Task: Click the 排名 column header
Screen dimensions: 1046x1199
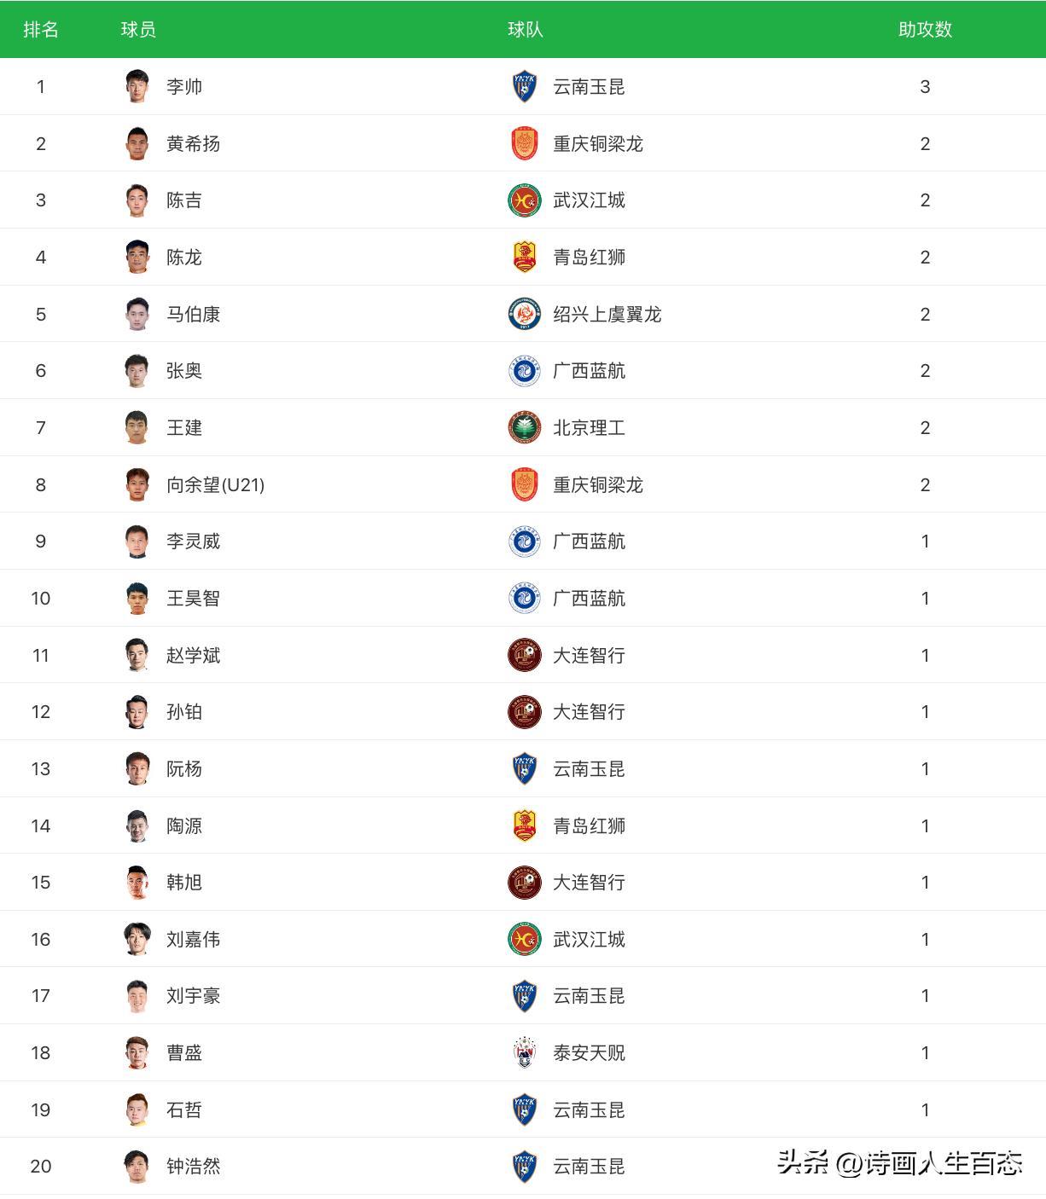Action: pos(40,29)
